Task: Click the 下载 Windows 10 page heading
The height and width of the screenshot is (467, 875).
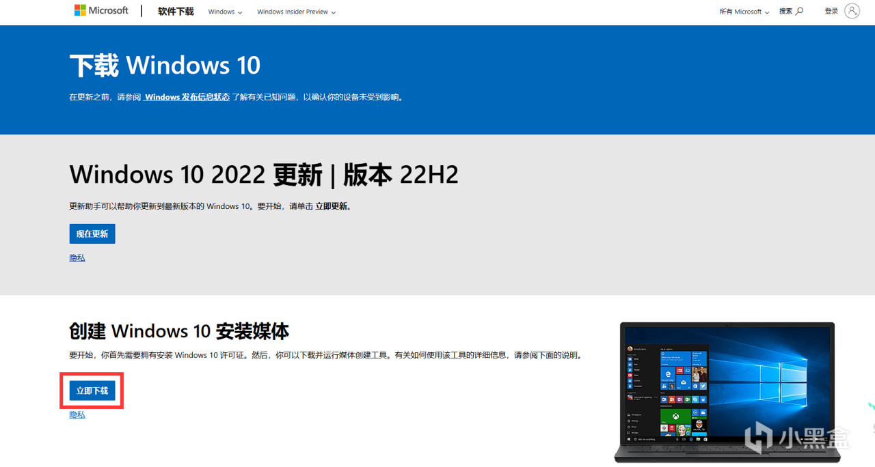Action: (x=165, y=66)
